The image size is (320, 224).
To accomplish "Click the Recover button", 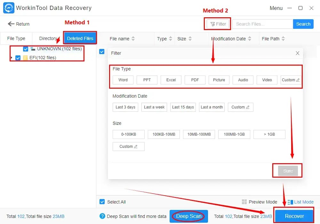I will click(293, 216).
